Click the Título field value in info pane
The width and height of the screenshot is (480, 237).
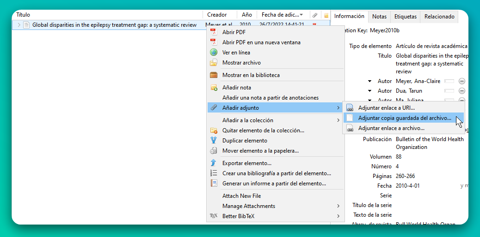[432, 64]
